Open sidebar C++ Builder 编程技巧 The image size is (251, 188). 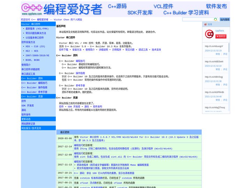pyautogui.click(x=34, y=83)
